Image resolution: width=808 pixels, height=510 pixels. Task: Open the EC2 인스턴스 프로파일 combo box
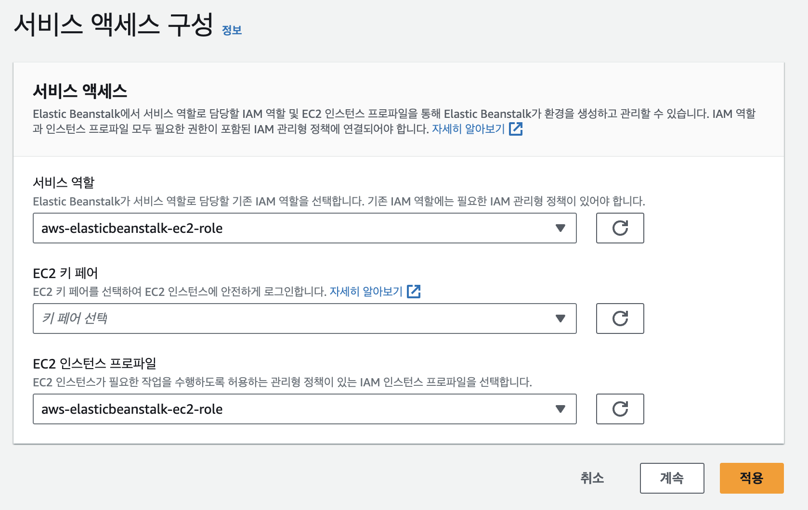(x=304, y=409)
